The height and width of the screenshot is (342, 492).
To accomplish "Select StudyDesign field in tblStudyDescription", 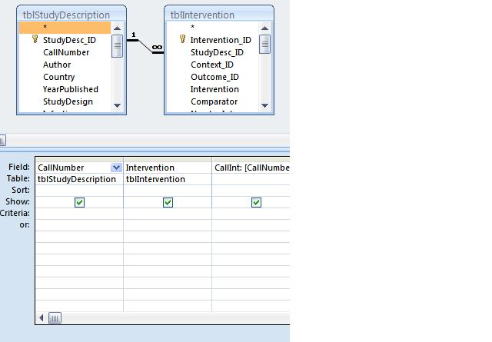I will coord(68,101).
